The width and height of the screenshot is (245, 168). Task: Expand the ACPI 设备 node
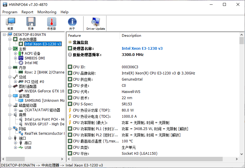16,53
